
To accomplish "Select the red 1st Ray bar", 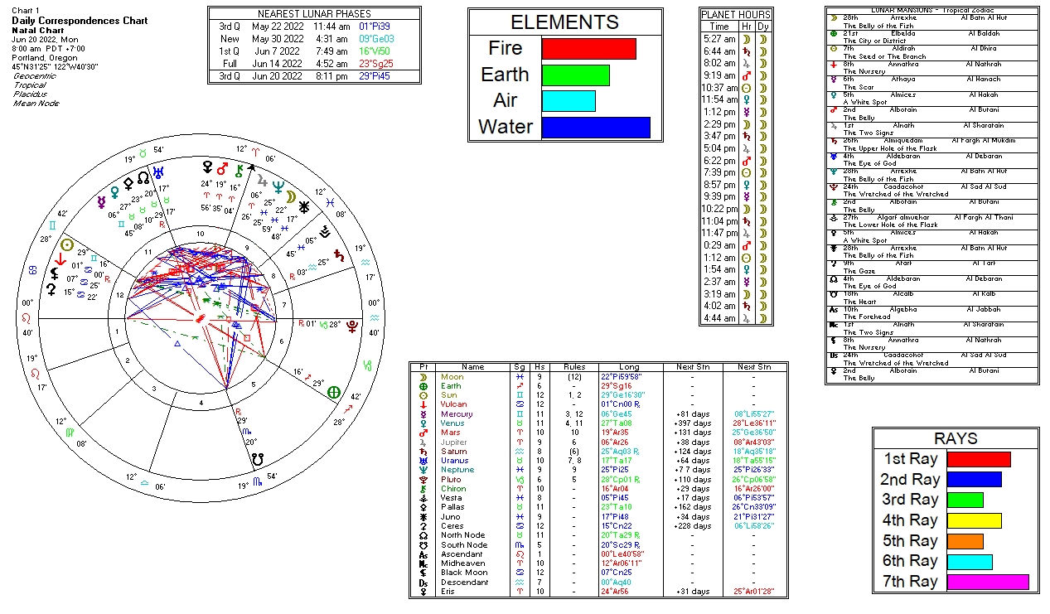I will point(979,459).
